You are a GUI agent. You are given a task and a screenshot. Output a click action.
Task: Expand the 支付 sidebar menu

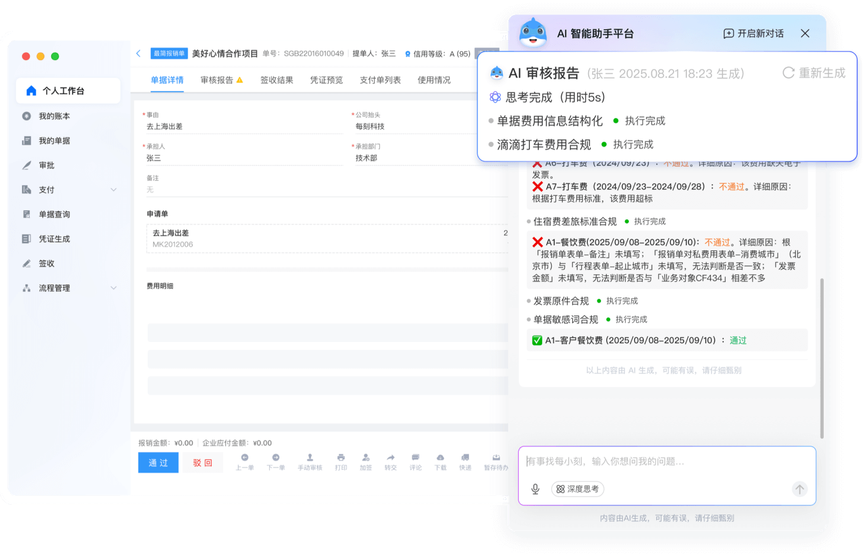coord(114,190)
